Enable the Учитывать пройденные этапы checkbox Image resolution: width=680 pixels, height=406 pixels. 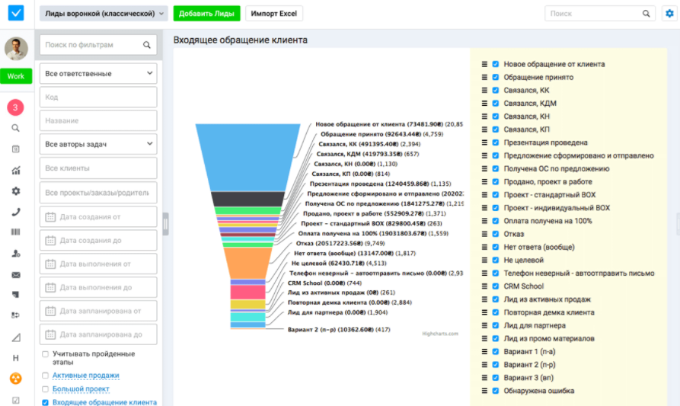coord(45,354)
